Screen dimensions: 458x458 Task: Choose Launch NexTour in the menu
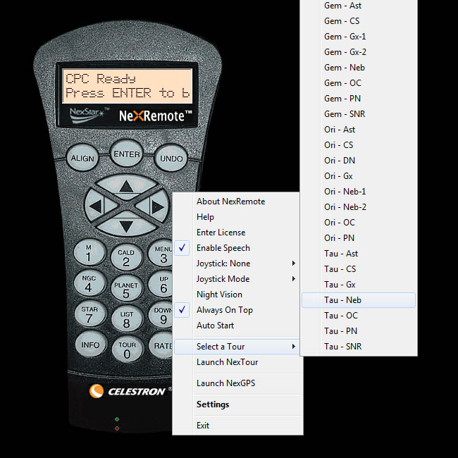[x=236, y=362]
